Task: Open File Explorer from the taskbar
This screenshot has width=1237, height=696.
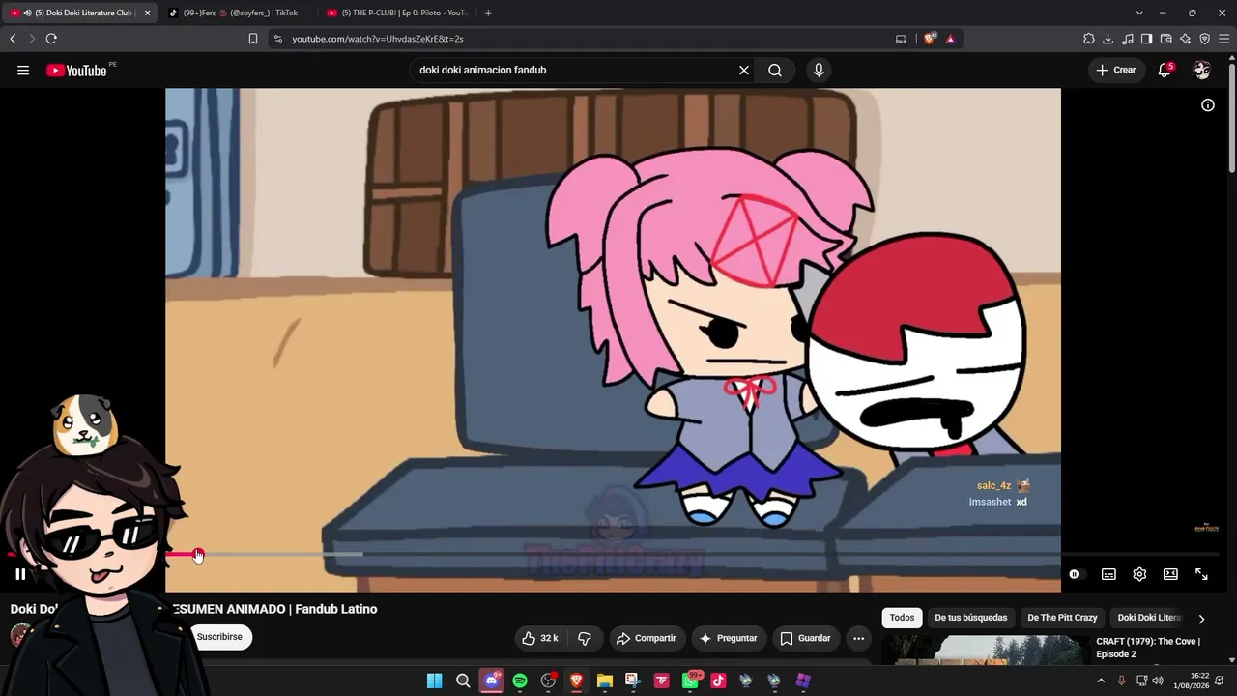Action: click(x=605, y=681)
